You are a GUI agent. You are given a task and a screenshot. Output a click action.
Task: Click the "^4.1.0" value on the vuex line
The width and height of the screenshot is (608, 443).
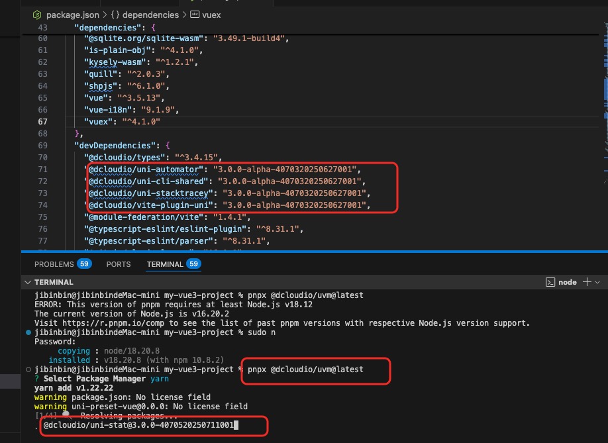(141, 122)
